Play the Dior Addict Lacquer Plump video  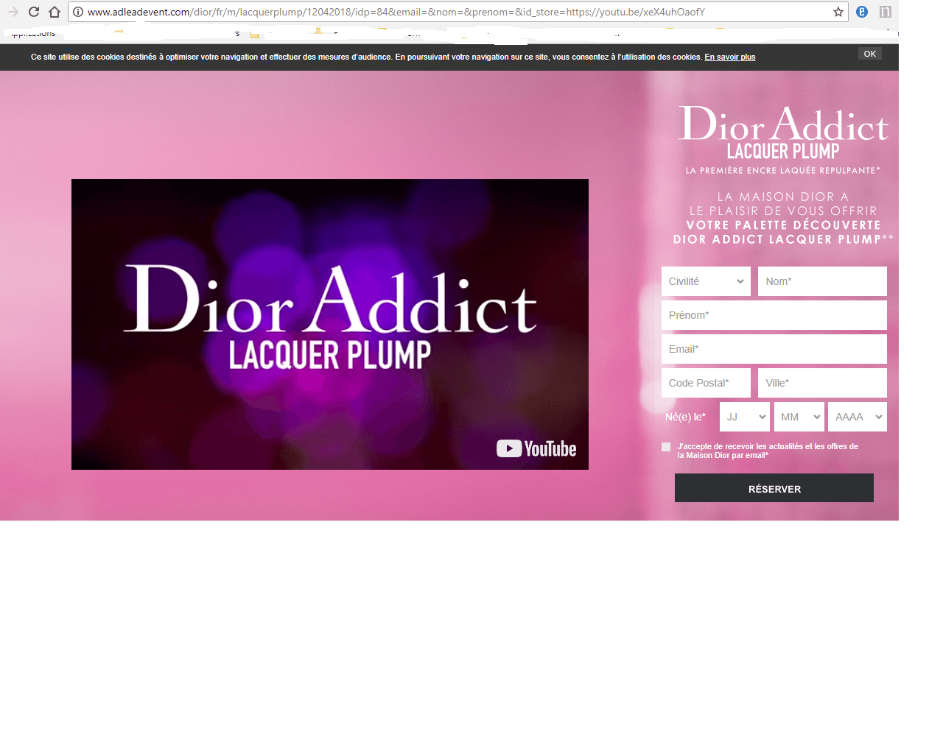click(x=330, y=324)
